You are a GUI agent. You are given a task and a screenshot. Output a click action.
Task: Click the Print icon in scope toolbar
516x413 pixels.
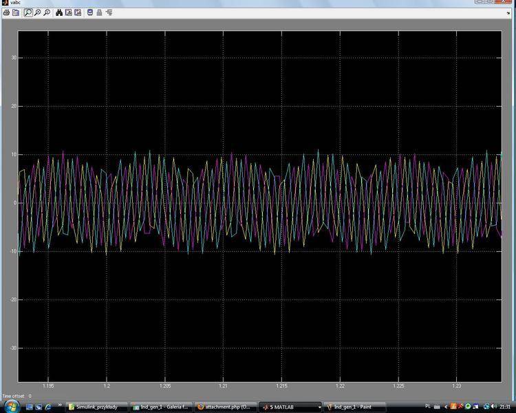pos(6,12)
